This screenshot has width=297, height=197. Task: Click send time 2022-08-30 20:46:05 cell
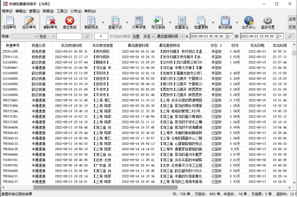point(71,160)
